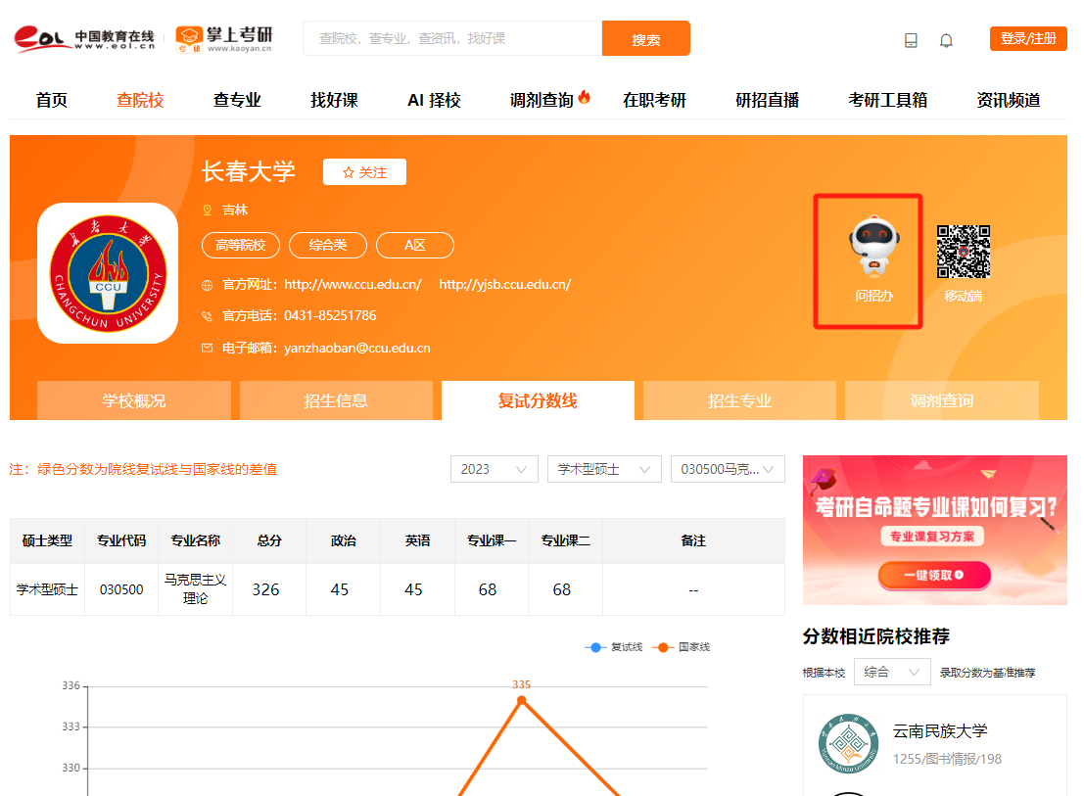1084x796 pixels.
Task: Click the 0431-85251786 phone number
Action: (x=330, y=316)
